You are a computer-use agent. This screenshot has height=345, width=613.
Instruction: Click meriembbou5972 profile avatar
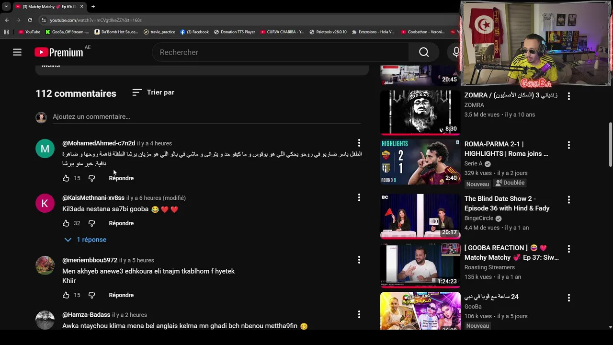pyautogui.click(x=45, y=265)
